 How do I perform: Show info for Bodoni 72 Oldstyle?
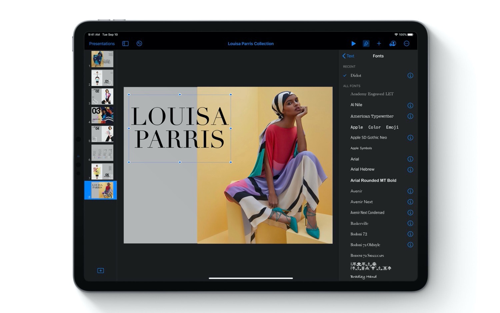point(410,245)
